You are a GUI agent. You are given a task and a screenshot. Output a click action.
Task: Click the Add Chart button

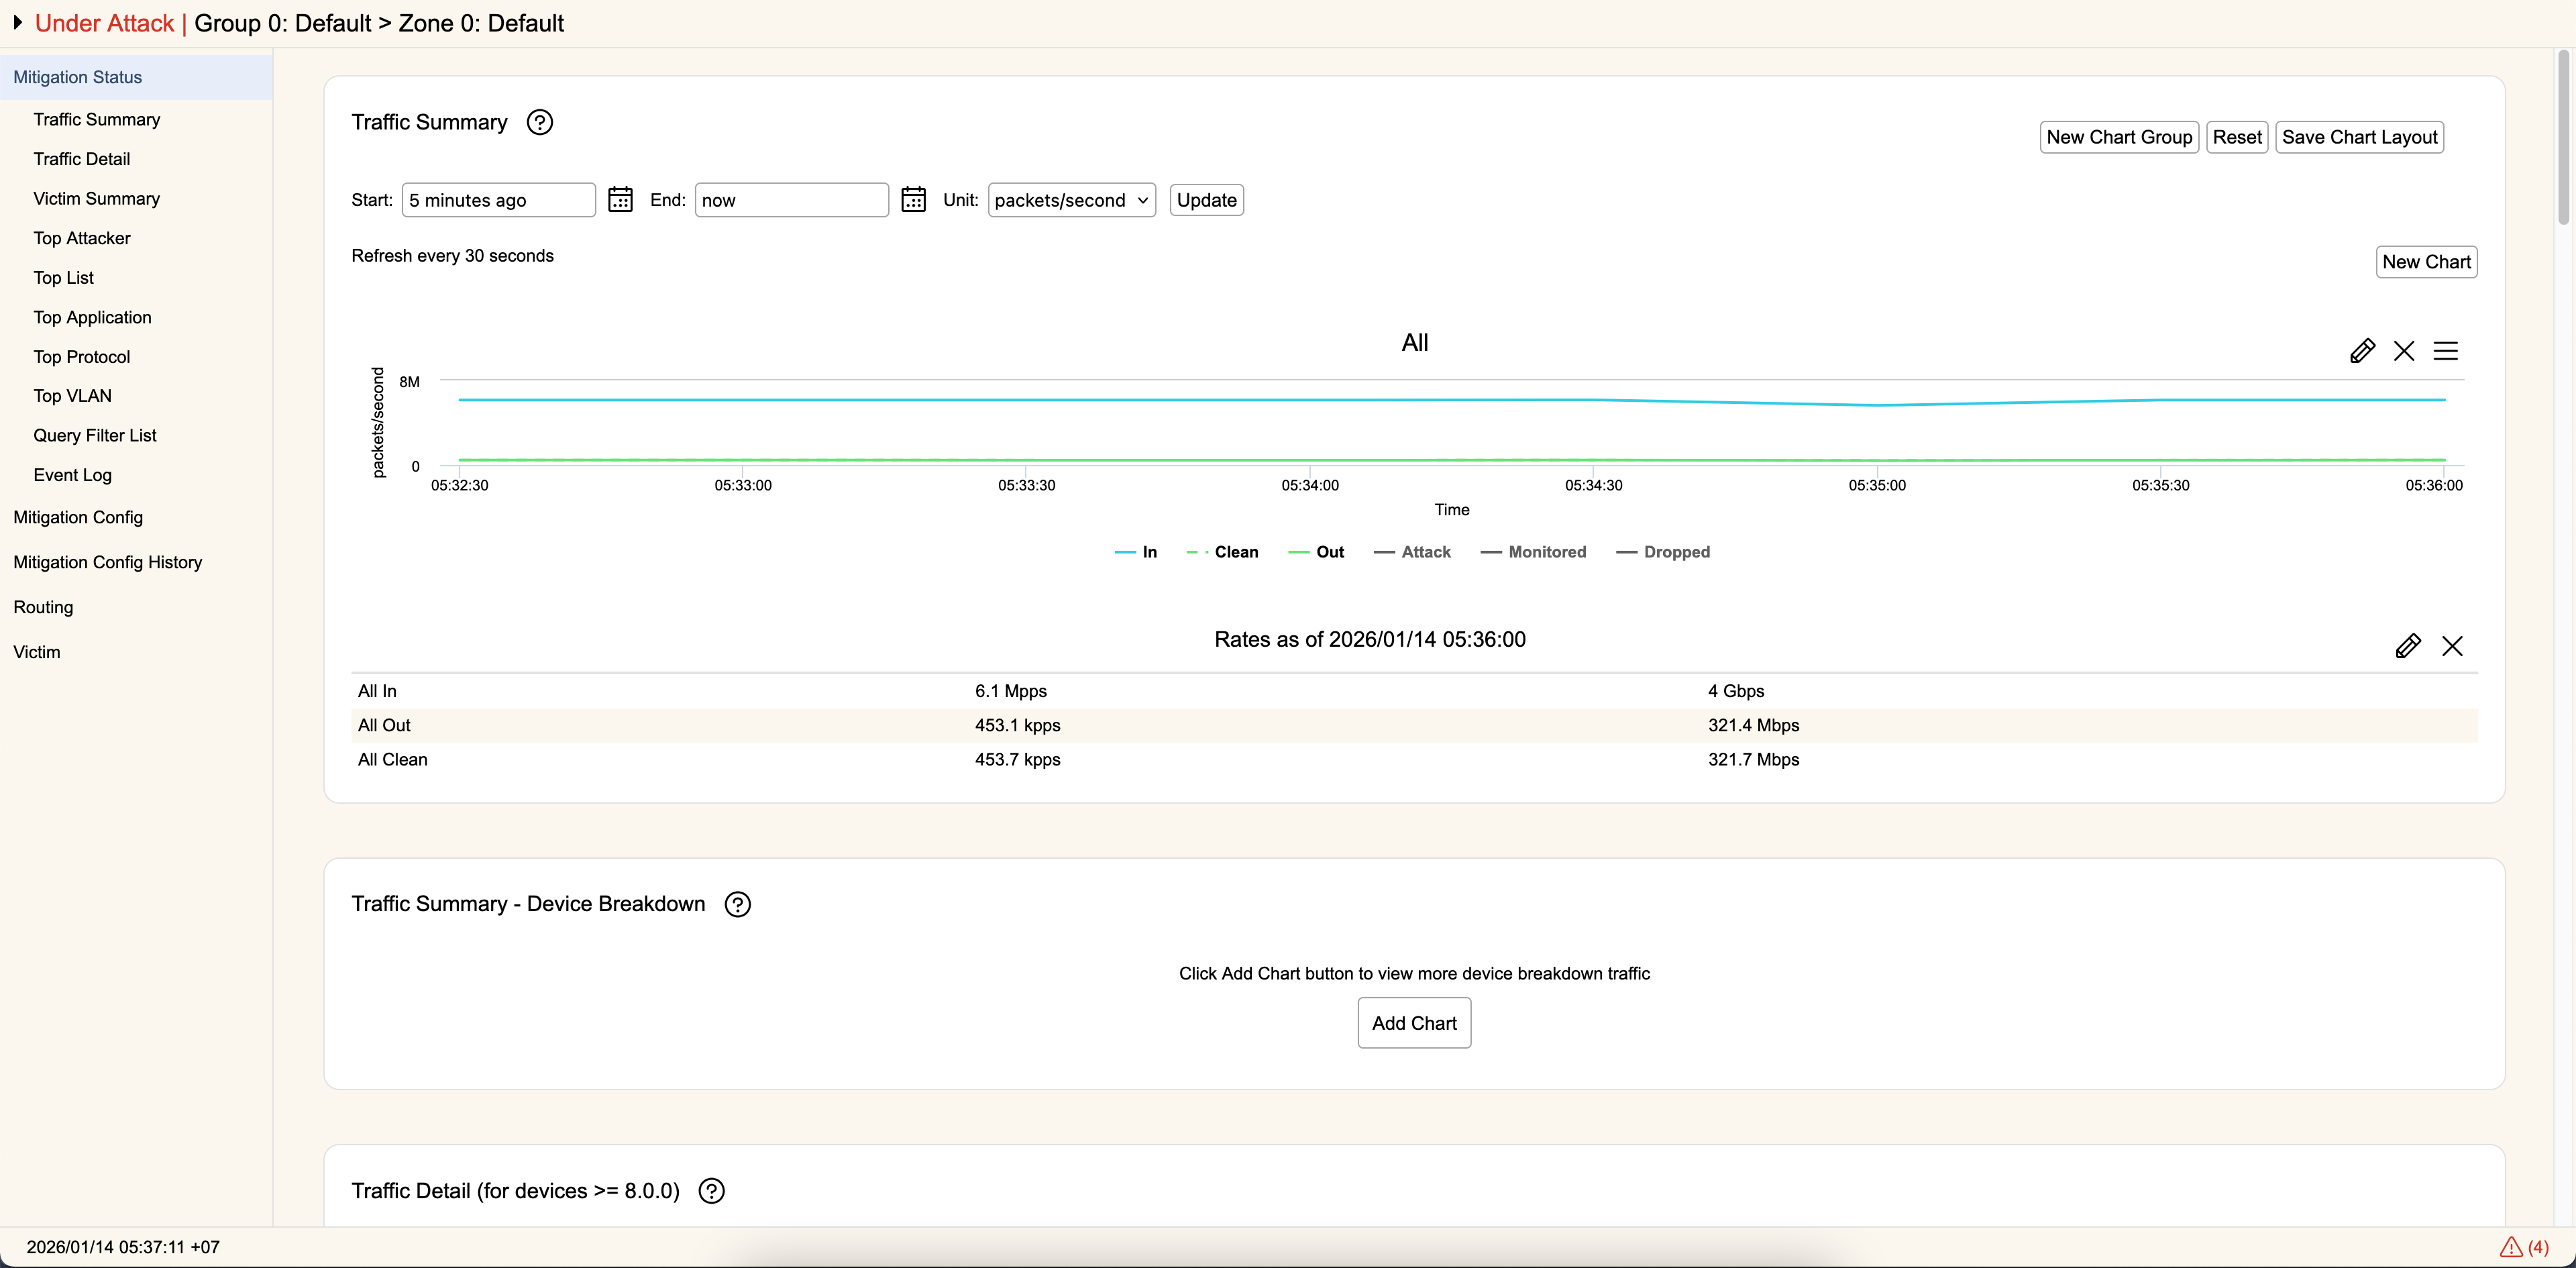click(1414, 1023)
